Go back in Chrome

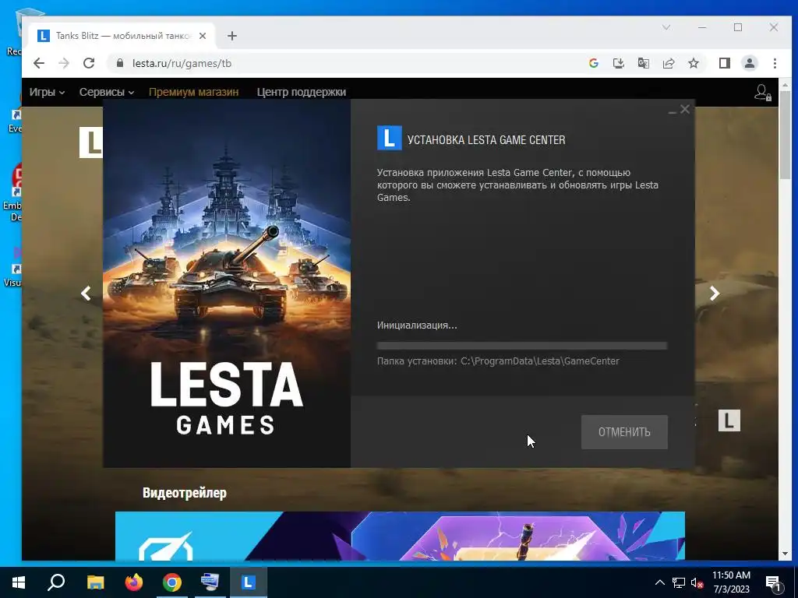(x=39, y=63)
